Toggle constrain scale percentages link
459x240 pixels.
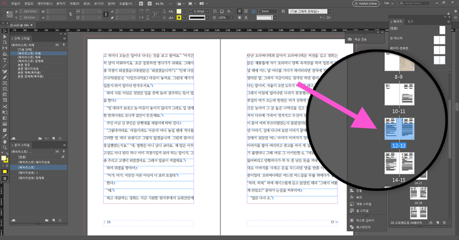click(106, 14)
